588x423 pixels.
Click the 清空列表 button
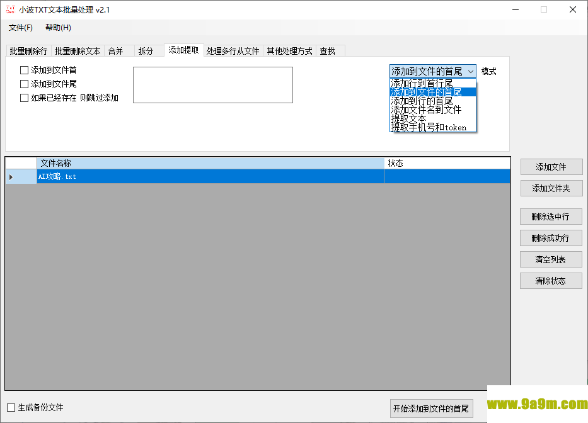(551, 259)
